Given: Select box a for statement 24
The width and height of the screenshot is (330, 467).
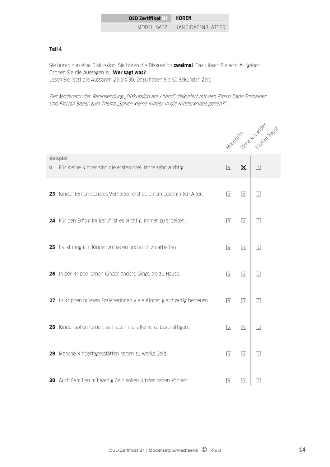Looking at the screenshot, I should pyautogui.click(x=229, y=221).
